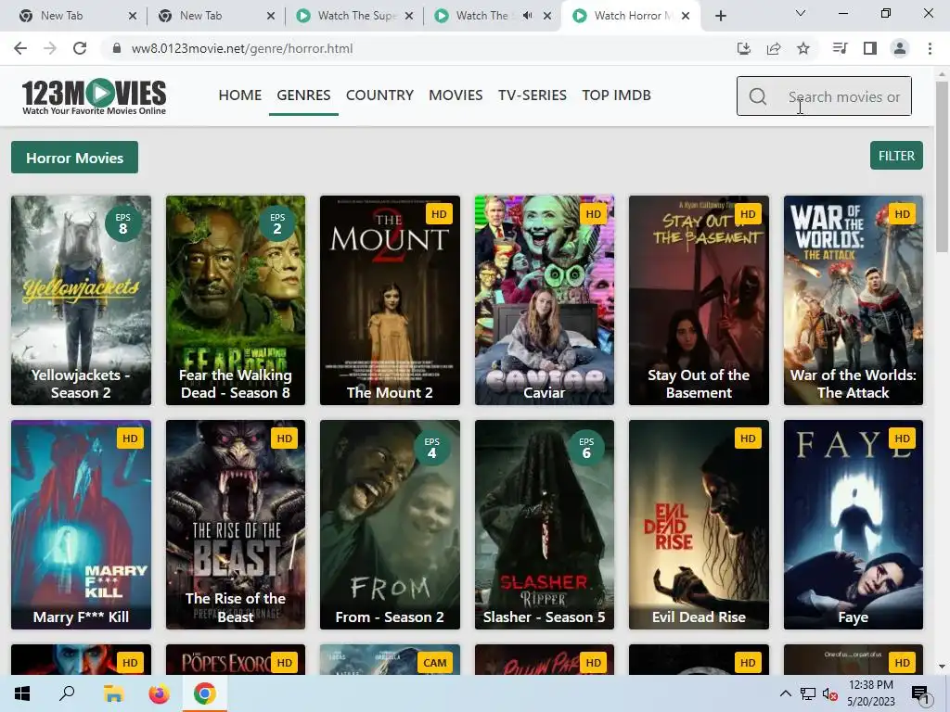Click the CAM badge on bottom row poster
The height and width of the screenshot is (712, 950).
pyautogui.click(x=435, y=663)
